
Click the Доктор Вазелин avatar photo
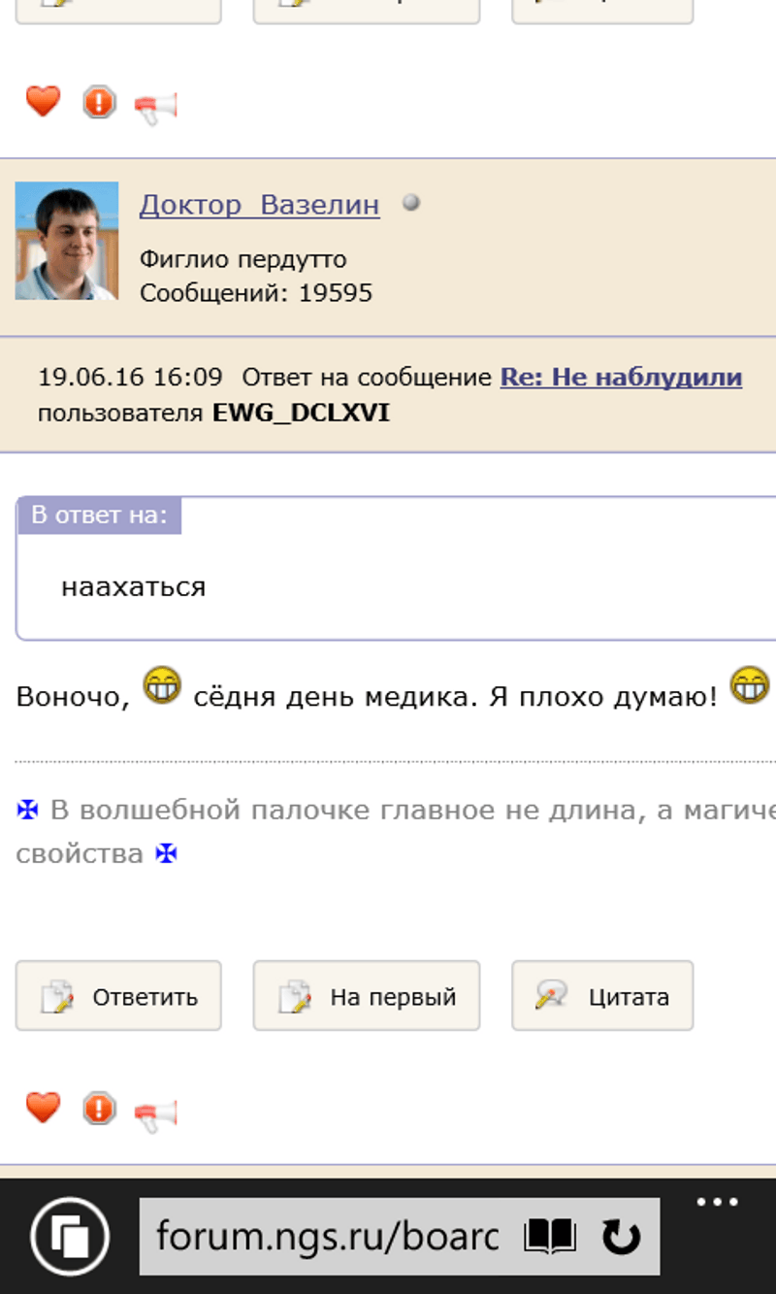[x=67, y=241]
